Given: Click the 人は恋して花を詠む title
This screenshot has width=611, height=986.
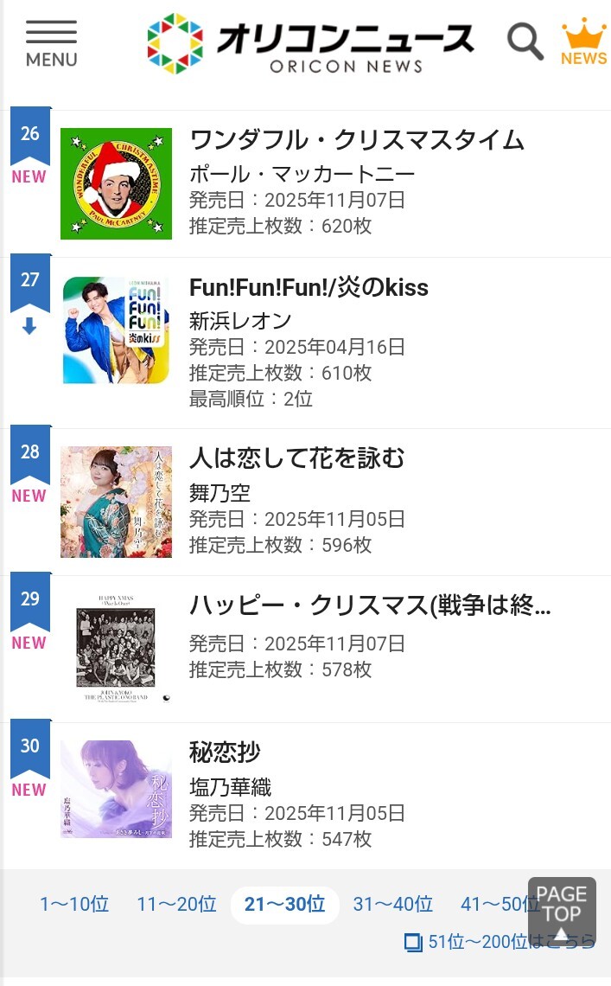Looking at the screenshot, I should tap(296, 458).
